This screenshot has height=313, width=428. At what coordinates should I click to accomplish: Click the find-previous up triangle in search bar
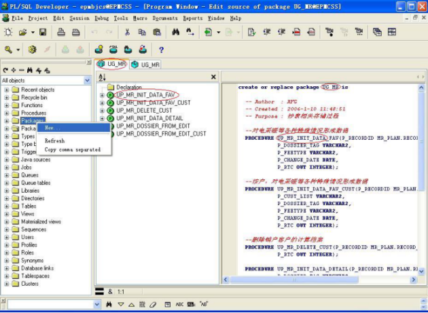(x=132, y=304)
